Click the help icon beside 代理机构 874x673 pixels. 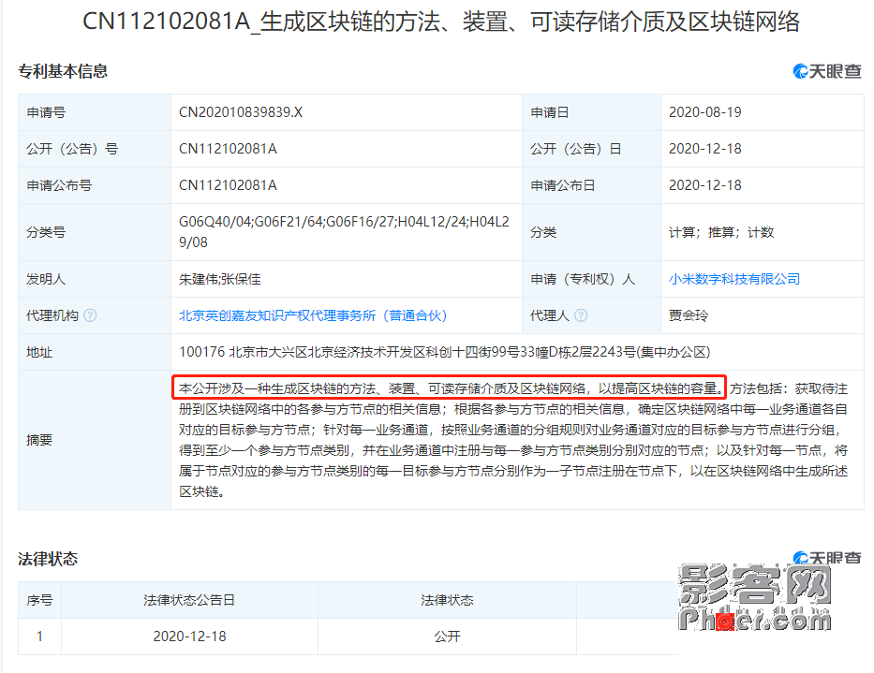(x=90, y=315)
